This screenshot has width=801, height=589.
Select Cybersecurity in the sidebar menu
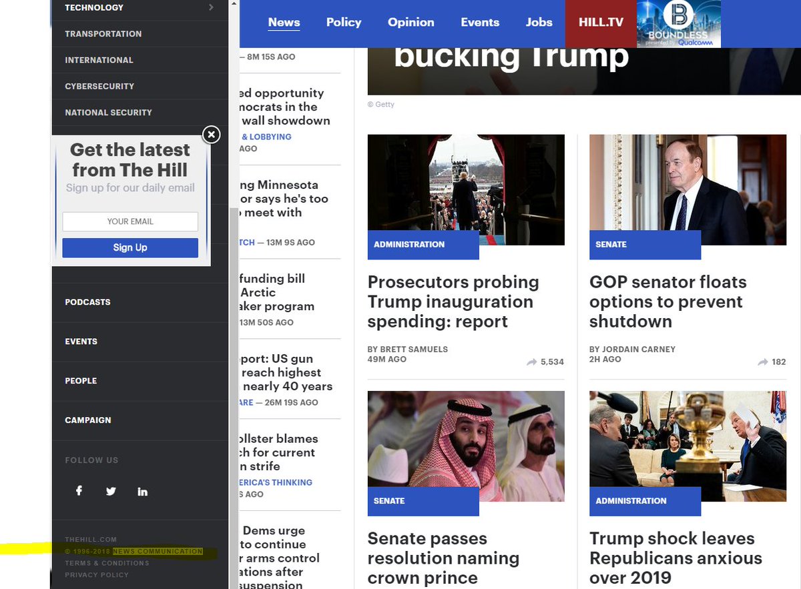tap(99, 86)
